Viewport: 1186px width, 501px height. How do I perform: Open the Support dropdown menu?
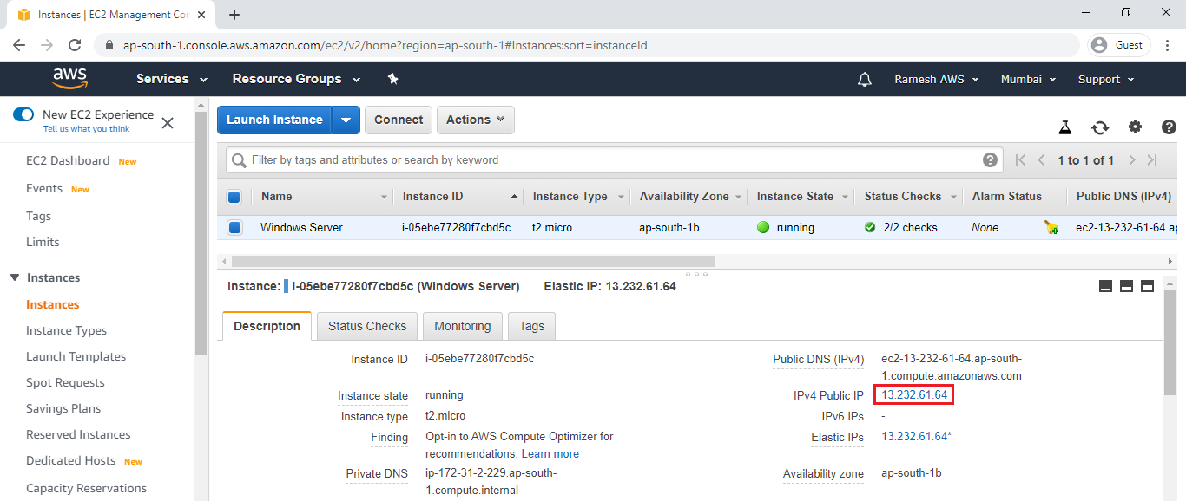[x=1106, y=79]
